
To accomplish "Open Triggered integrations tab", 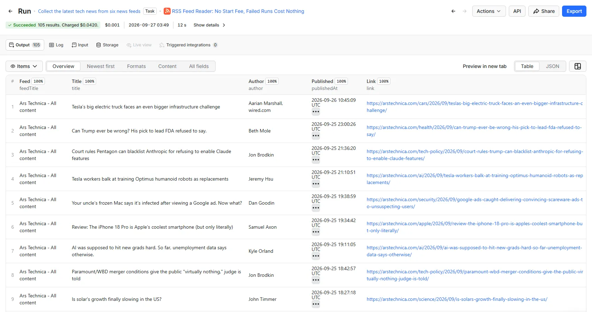I will click(x=188, y=45).
